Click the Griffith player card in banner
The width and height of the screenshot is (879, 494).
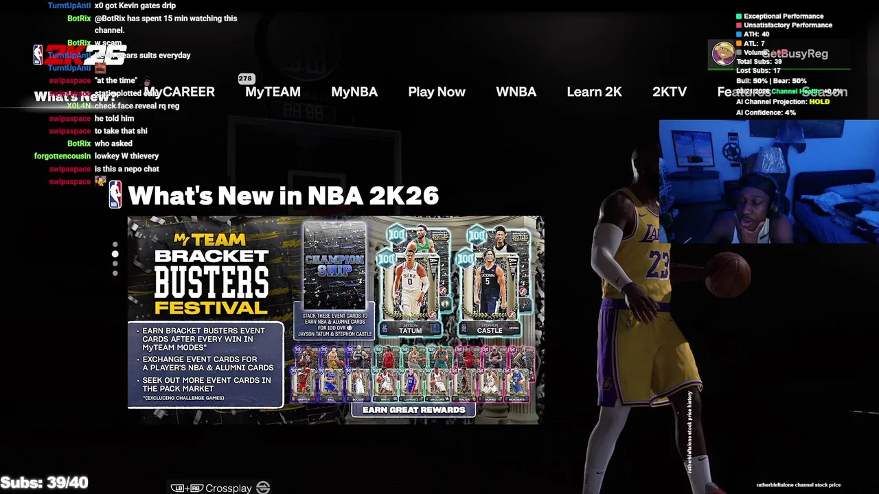(303, 385)
